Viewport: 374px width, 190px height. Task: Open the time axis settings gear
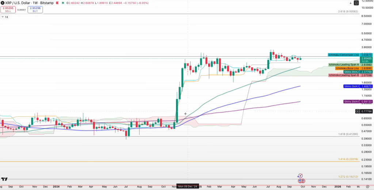[367, 186]
